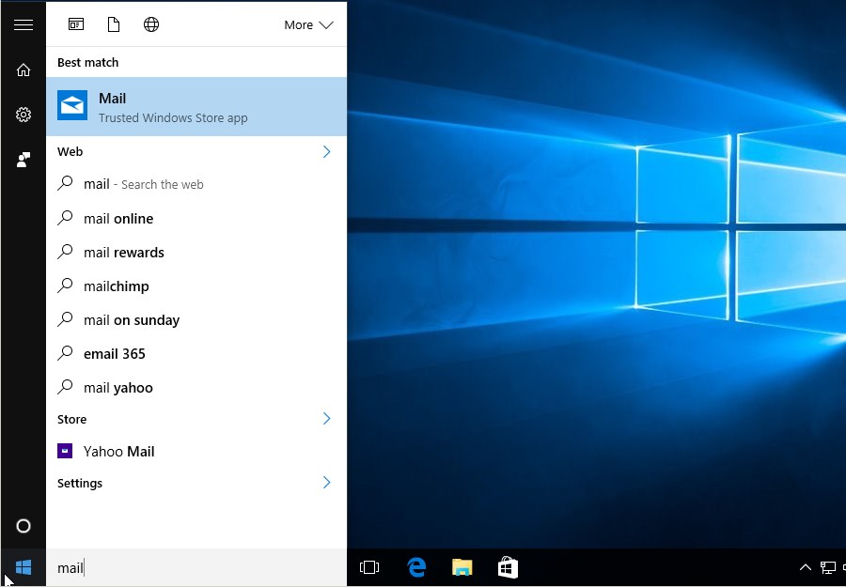Choose the 'mailchimp' search suggestion
The image size is (846, 587).
pyautogui.click(x=117, y=286)
